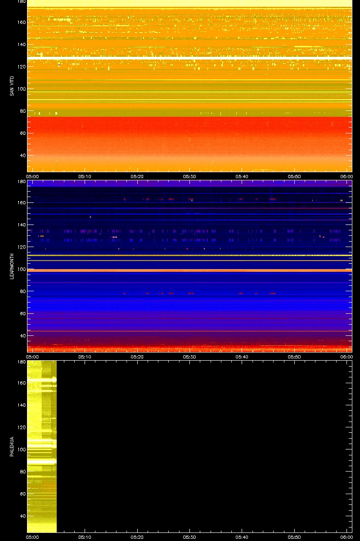The height and width of the screenshot is (541, 360).
Task: Select the 100 frequency label on Learmonth axis
Action: [21, 270]
